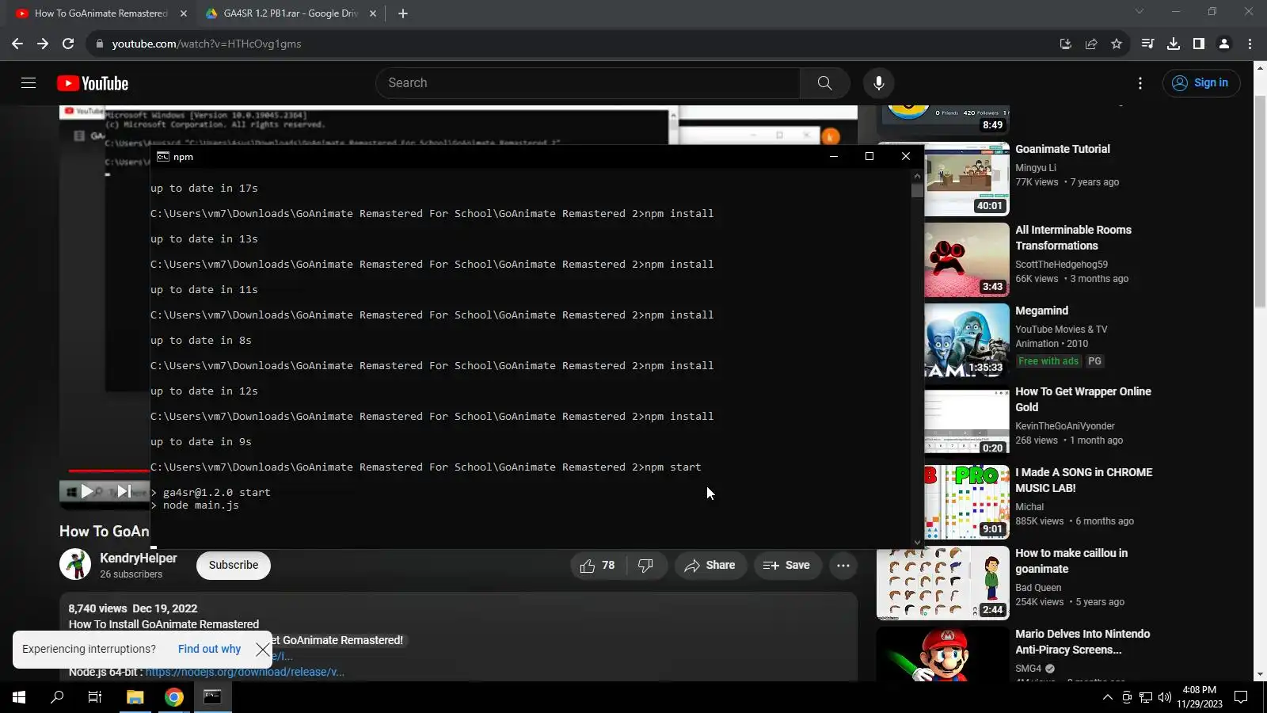Open YouTube settings three-dot menu

tap(1140, 83)
